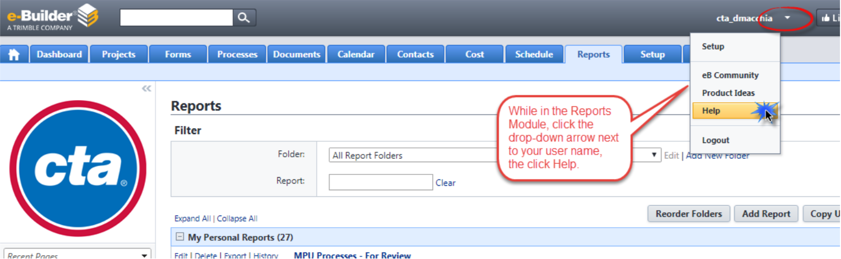The height and width of the screenshot is (259, 841).
Task: Open the Projects tab
Action: click(x=118, y=54)
